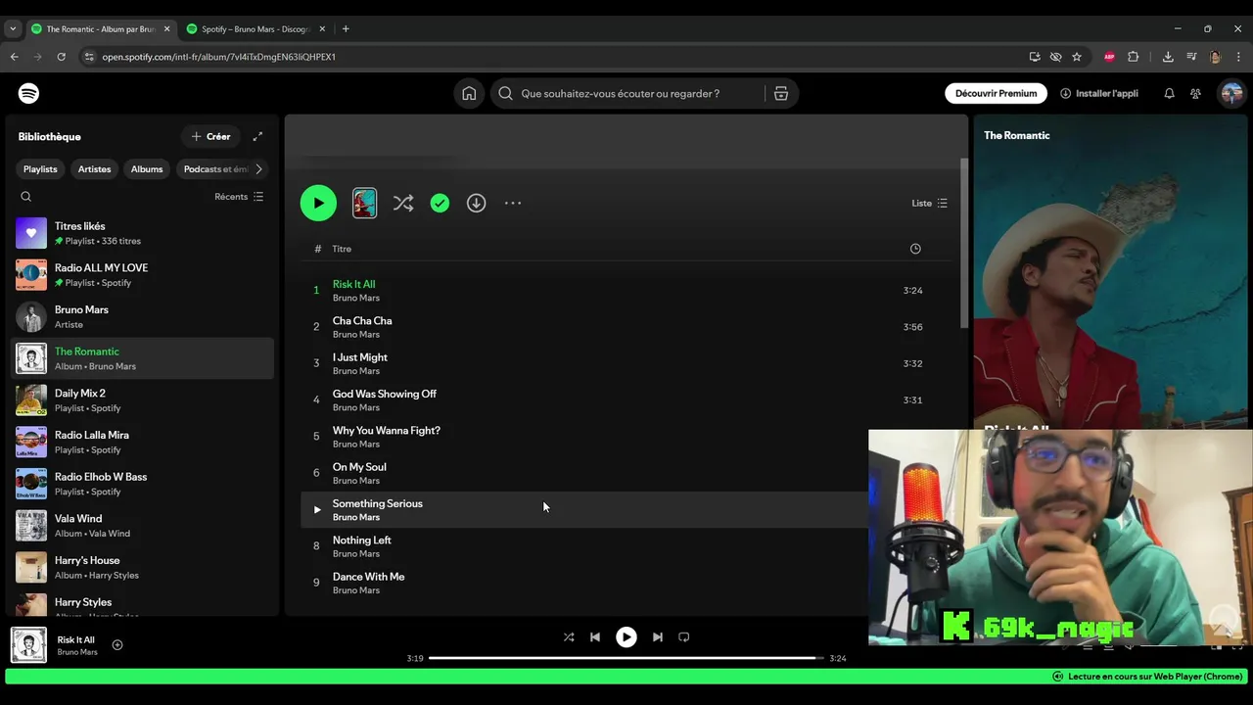Open the Liste view dropdown
Viewport: 1253px width, 705px height.
coord(929,203)
